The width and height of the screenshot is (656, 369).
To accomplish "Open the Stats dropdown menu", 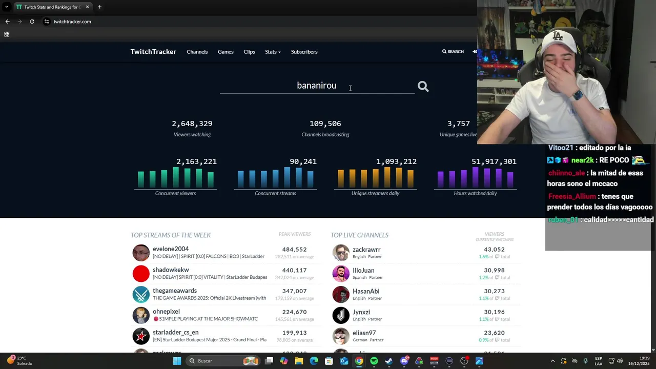I will [x=273, y=52].
